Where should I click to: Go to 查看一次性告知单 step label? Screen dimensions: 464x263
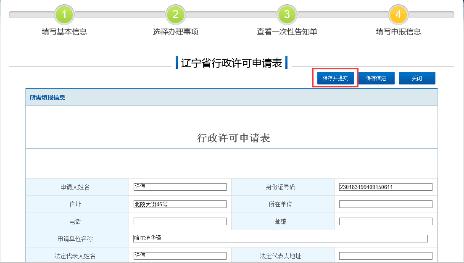(287, 32)
